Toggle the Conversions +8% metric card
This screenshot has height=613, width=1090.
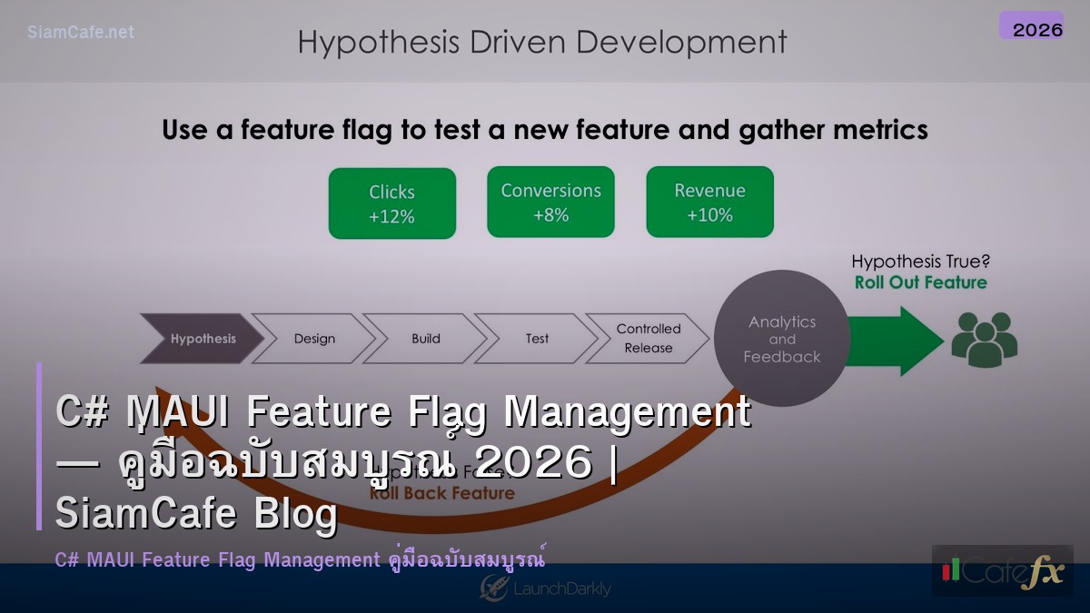[x=550, y=202]
